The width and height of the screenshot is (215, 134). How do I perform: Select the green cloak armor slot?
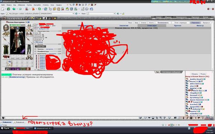6,49
